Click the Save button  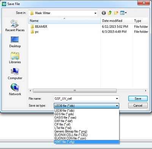(138, 98)
